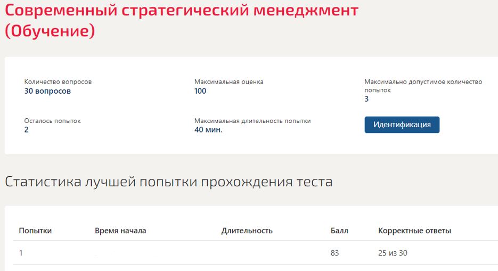The image size is (498, 271).
Task: Click the Попытки column header
Action: [x=35, y=231]
